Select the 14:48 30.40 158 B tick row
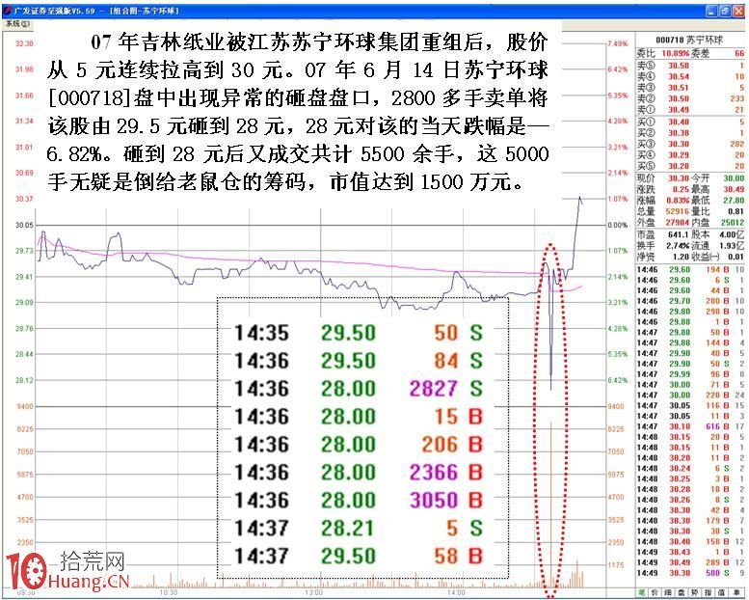 tap(691, 542)
